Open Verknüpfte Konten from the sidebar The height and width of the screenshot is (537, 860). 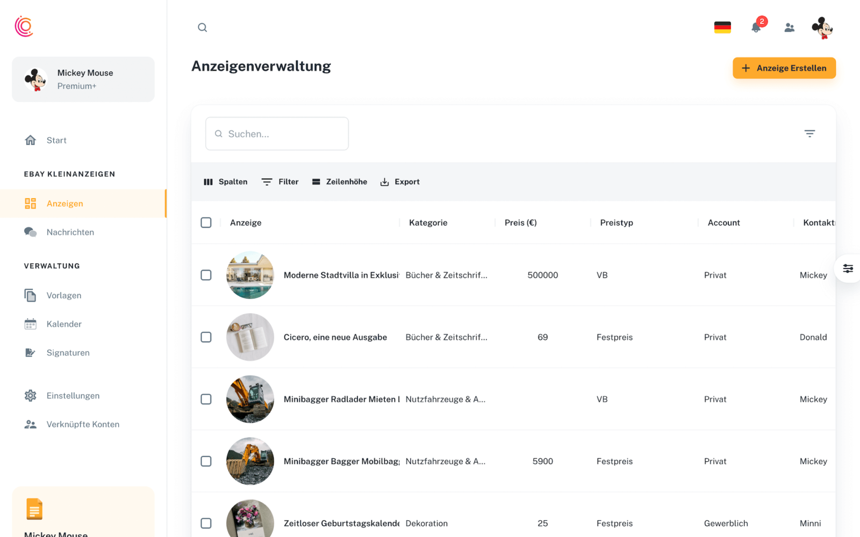pyautogui.click(x=83, y=424)
